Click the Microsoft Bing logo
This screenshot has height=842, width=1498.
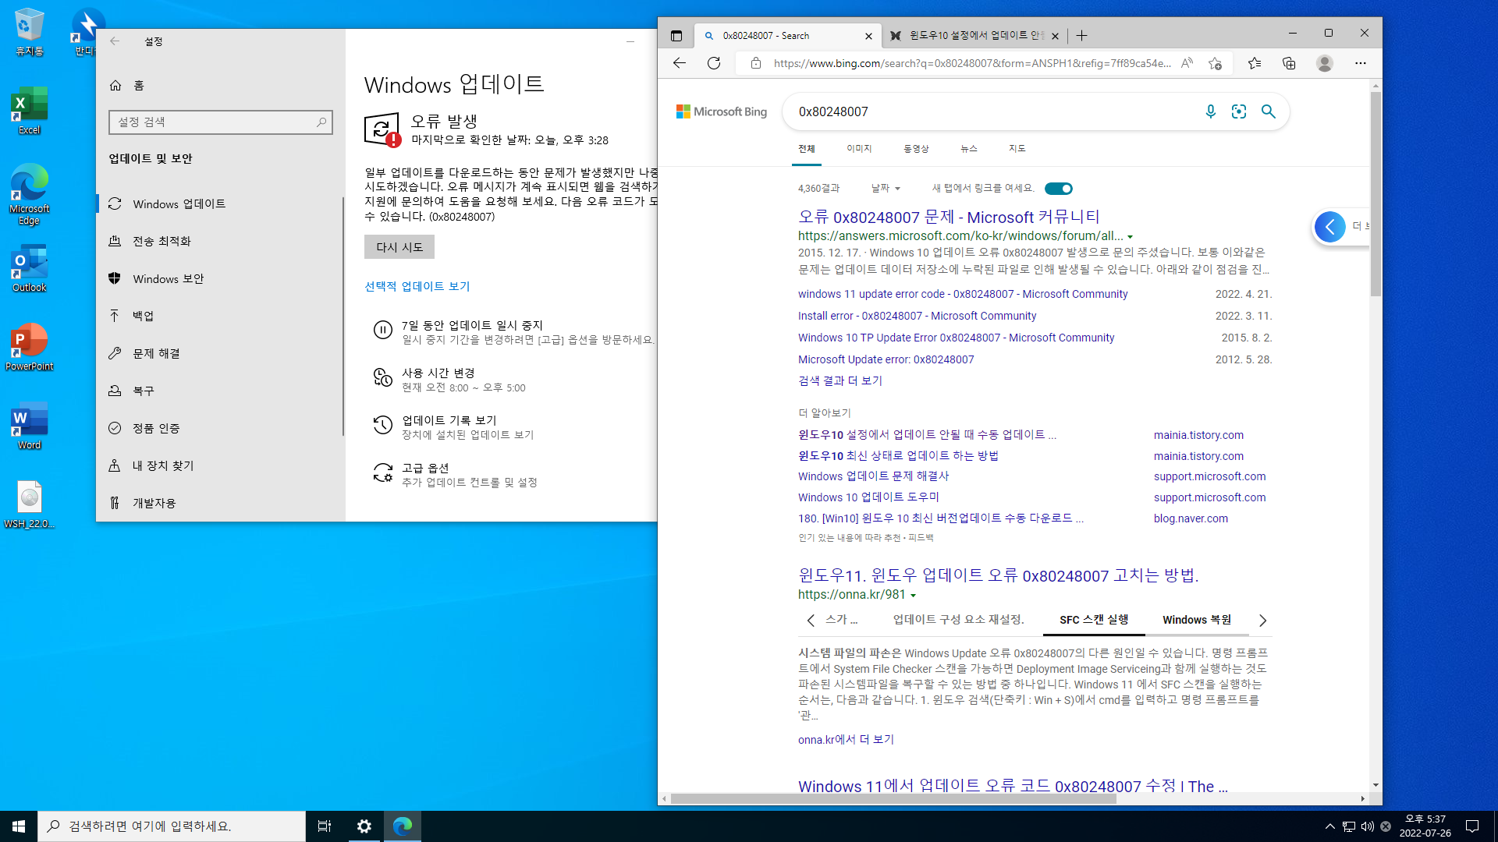tap(722, 111)
